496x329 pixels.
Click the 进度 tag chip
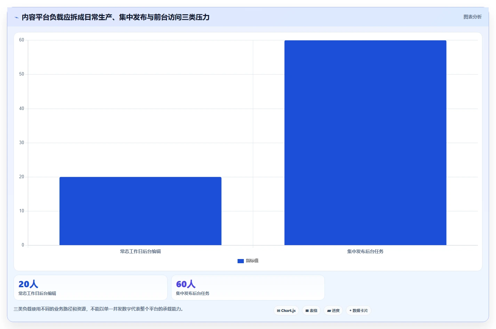tap(333, 311)
